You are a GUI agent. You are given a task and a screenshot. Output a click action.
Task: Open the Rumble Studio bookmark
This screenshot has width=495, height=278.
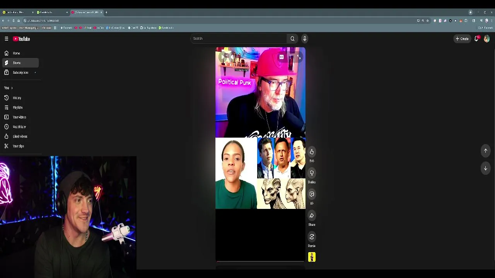(166, 28)
